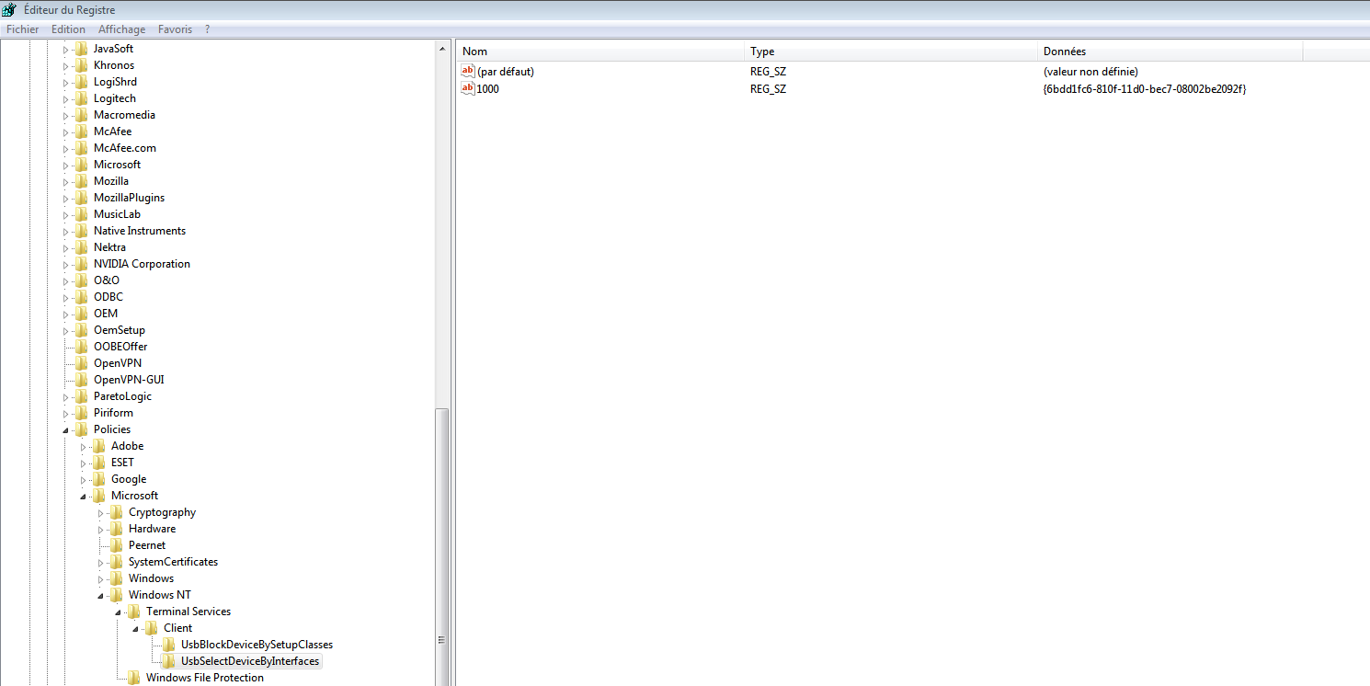This screenshot has width=1370, height=686.
Task: Open the Fichier menu
Action: (22, 29)
